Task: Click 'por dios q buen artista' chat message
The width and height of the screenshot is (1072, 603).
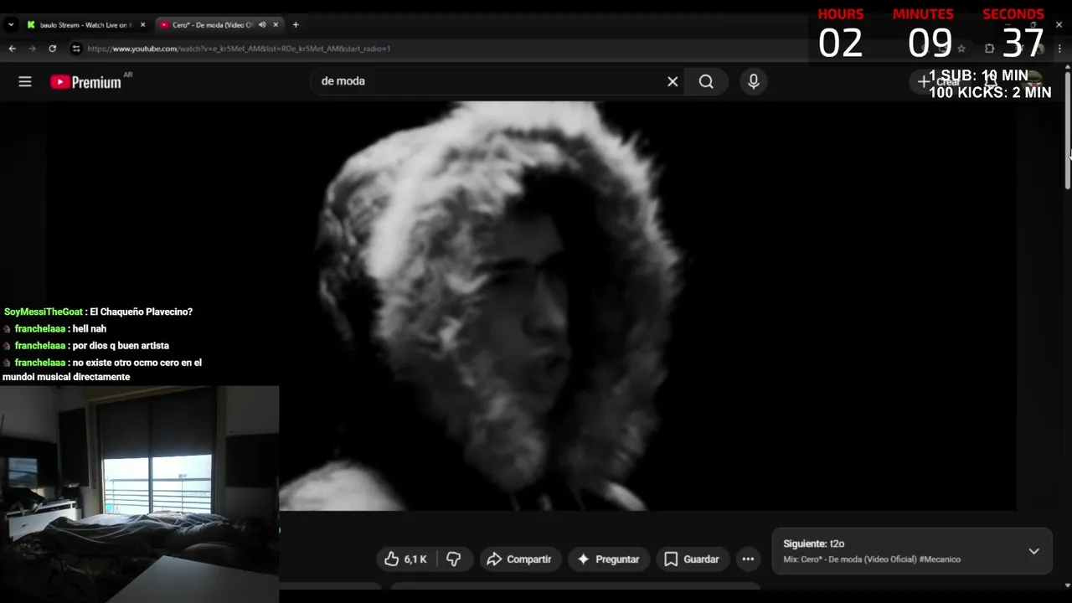Action: point(121,346)
